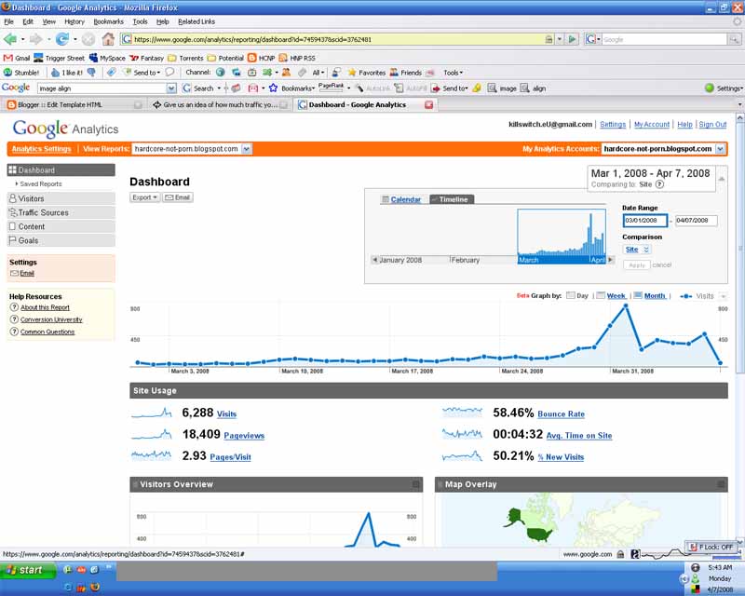This screenshot has height=596, width=745.
Task: Collapse the date range panel arrow
Action: [x=721, y=179]
